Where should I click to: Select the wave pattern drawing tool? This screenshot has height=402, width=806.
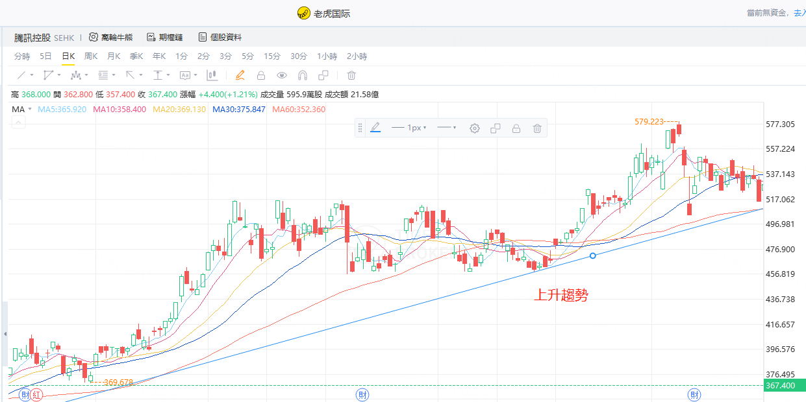pos(75,75)
